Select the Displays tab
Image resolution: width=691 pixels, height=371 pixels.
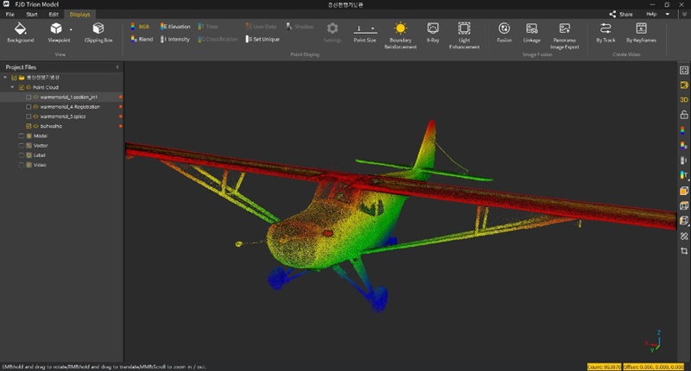click(x=79, y=14)
